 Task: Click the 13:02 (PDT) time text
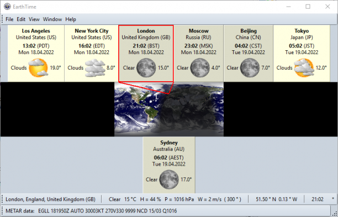click(36, 46)
